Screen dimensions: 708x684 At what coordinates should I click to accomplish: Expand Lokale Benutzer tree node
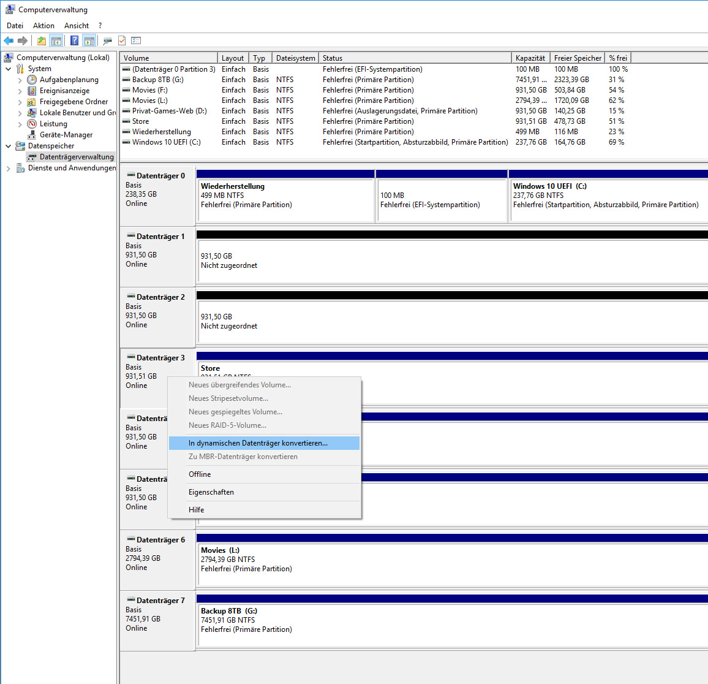(x=20, y=113)
